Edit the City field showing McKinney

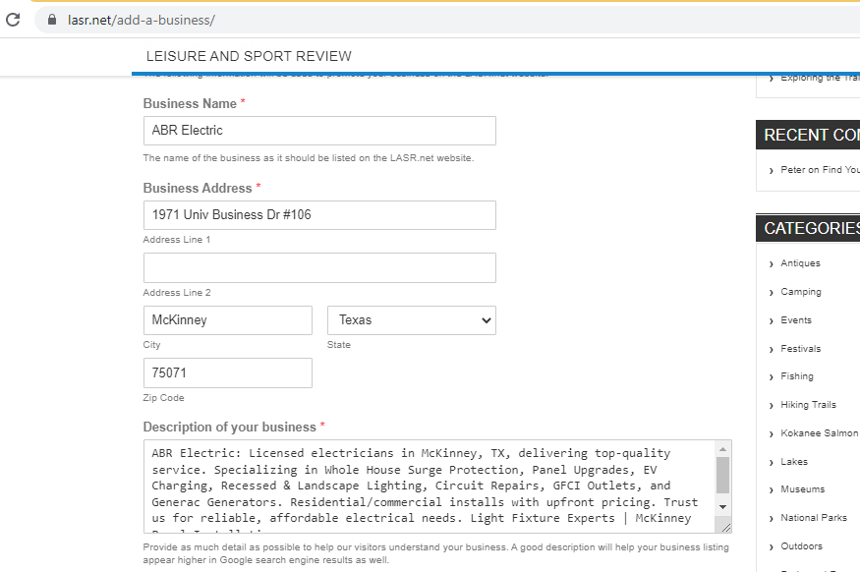tap(228, 320)
